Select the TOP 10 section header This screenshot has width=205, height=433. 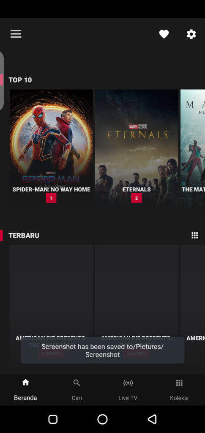point(20,80)
